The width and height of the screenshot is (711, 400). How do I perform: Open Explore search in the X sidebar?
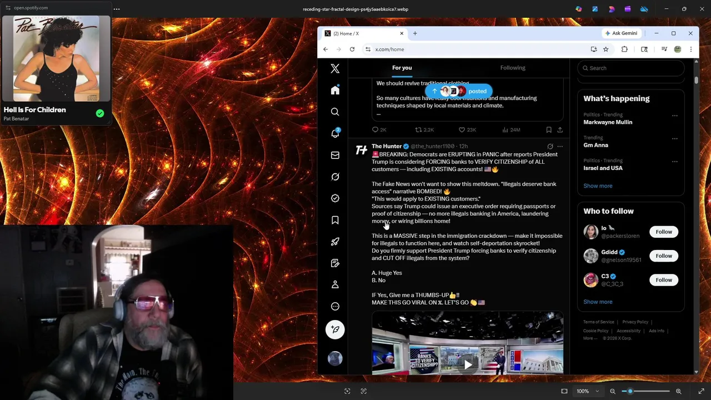[335, 112]
